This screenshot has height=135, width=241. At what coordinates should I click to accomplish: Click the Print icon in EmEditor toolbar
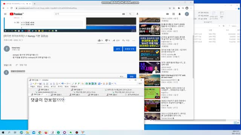(x=44, y=84)
